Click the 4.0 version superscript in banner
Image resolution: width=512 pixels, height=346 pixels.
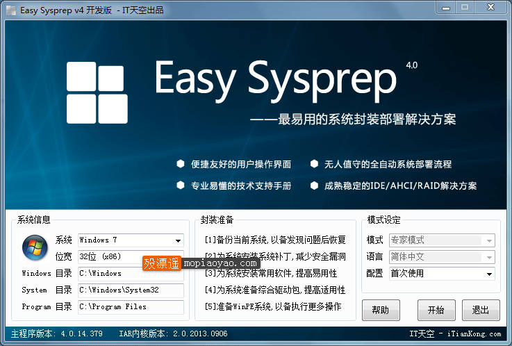[x=411, y=65]
